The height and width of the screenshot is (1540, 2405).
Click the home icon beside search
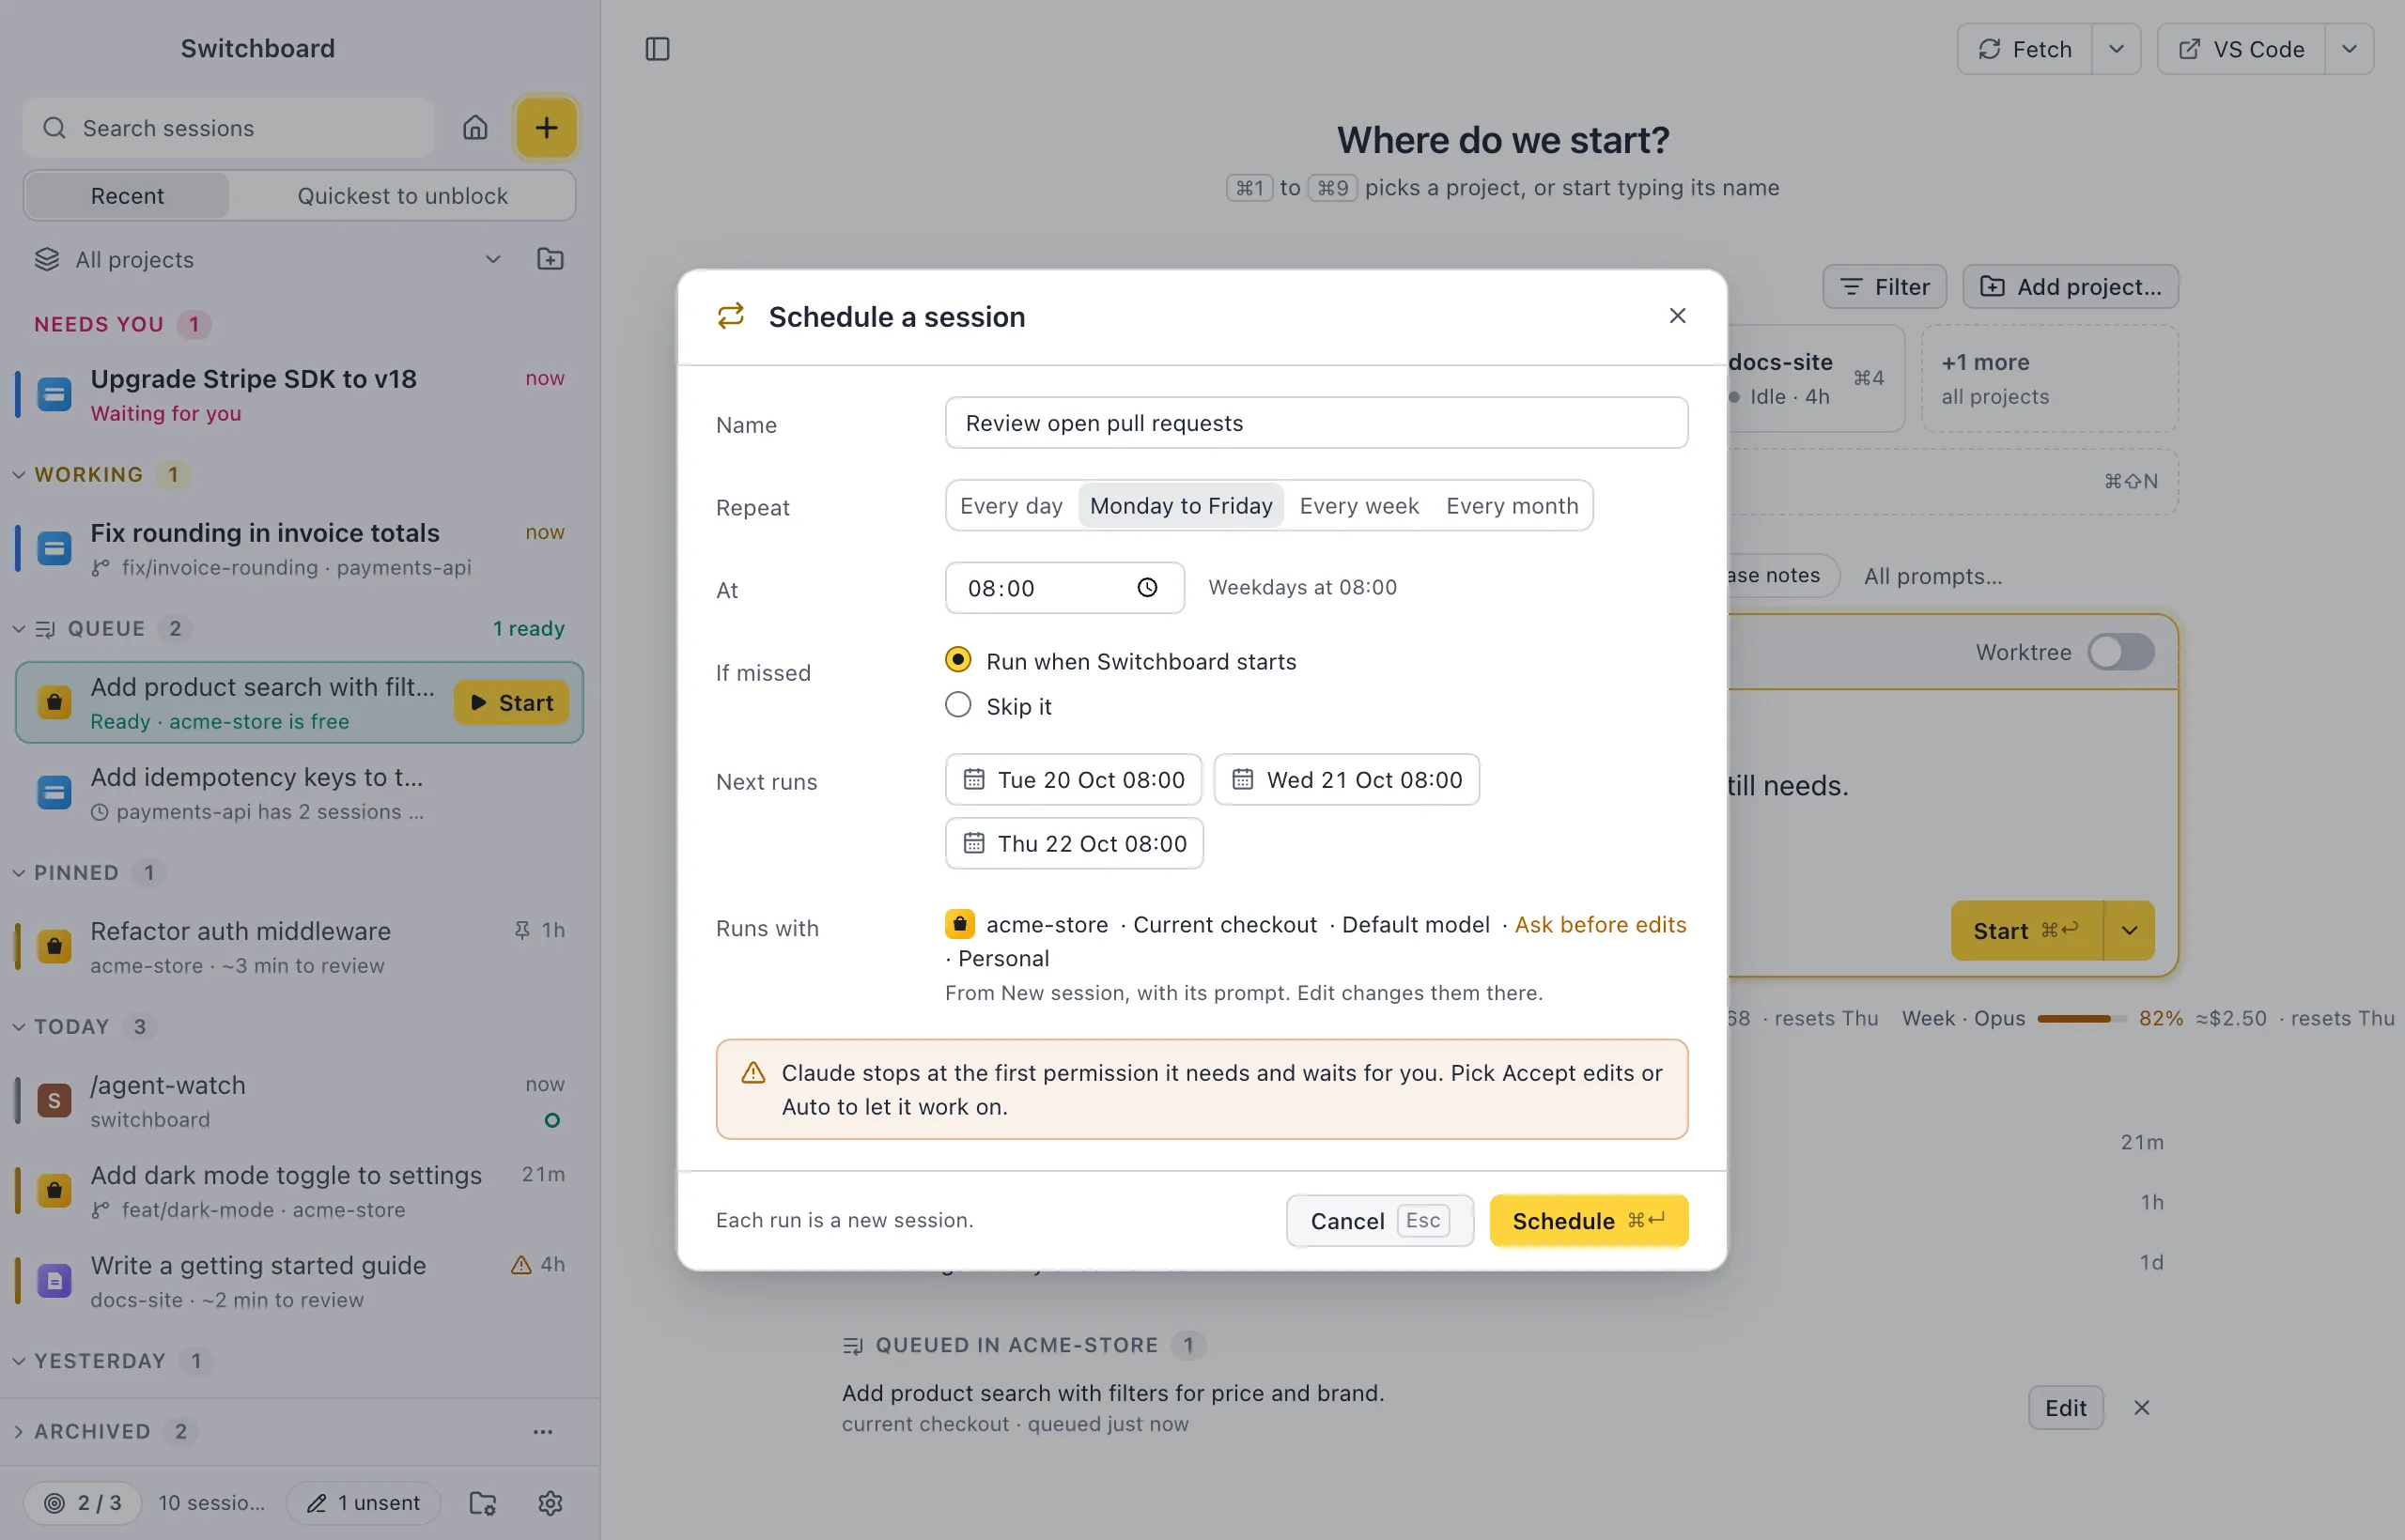(x=475, y=128)
